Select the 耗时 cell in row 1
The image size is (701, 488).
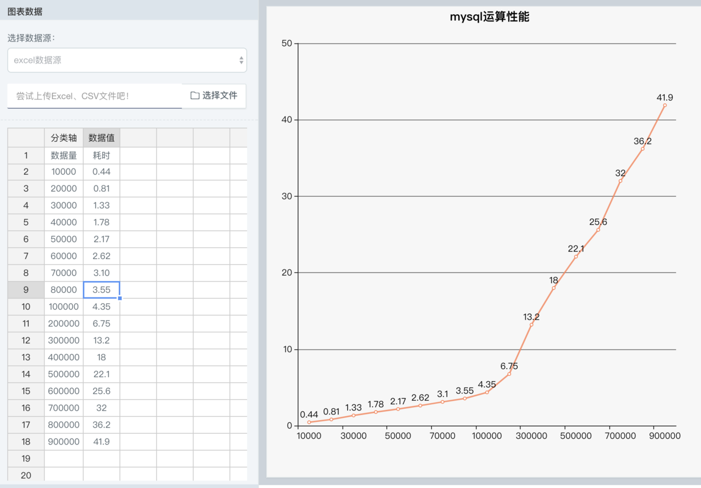tap(101, 156)
